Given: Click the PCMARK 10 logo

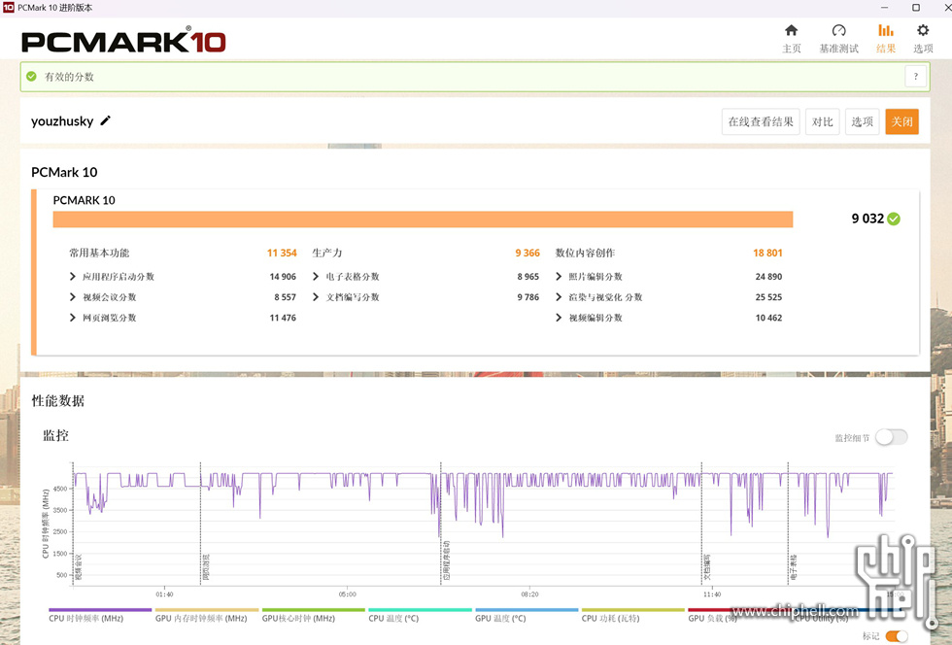Looking at the screenshot, I should (124, 42).
